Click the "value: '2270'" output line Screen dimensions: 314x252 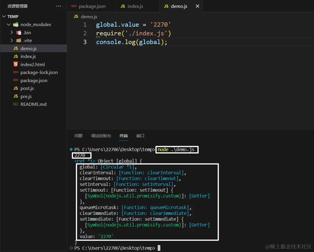pos(96,237)
